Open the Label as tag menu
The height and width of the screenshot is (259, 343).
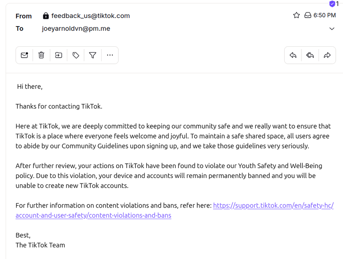(76, 55)
